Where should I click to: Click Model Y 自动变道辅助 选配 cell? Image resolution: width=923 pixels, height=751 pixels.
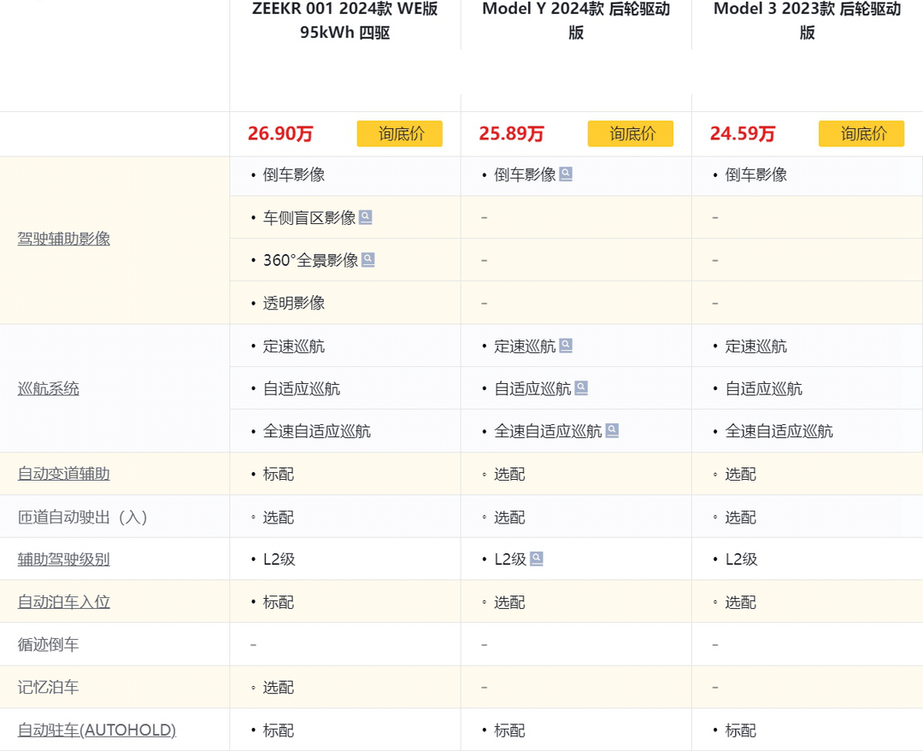pyautogui.click(x=576, y=474)
